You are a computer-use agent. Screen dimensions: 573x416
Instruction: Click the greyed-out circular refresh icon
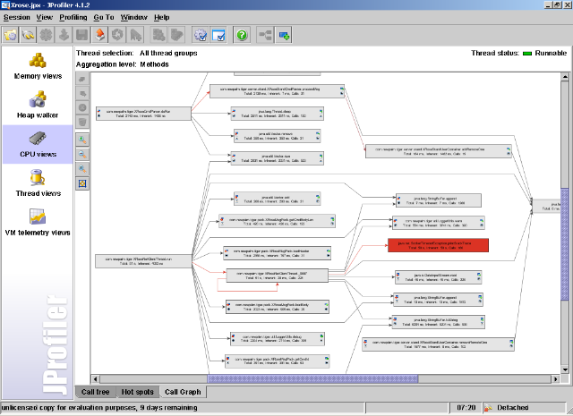coord(117,35)
